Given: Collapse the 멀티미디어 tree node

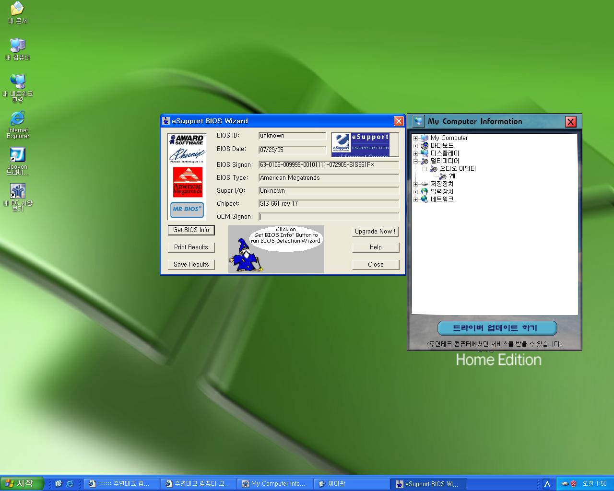Looking at the screenshot, I should (x=415, y=161).
